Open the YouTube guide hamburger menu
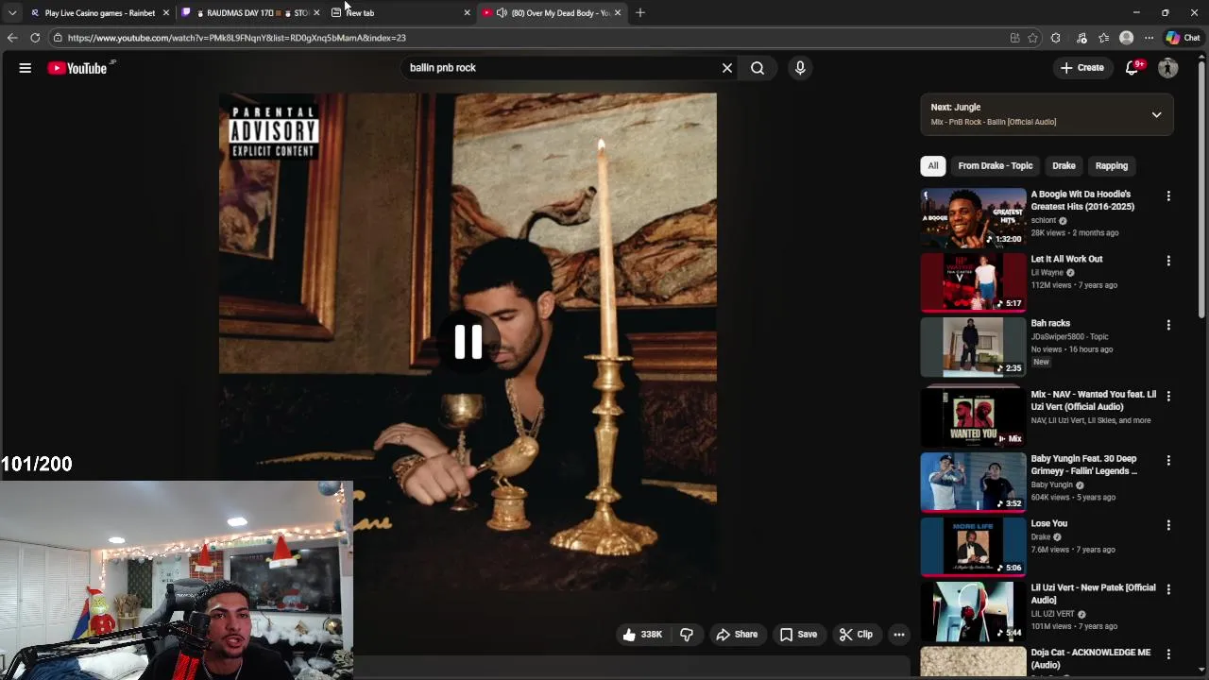 (26, 68)
